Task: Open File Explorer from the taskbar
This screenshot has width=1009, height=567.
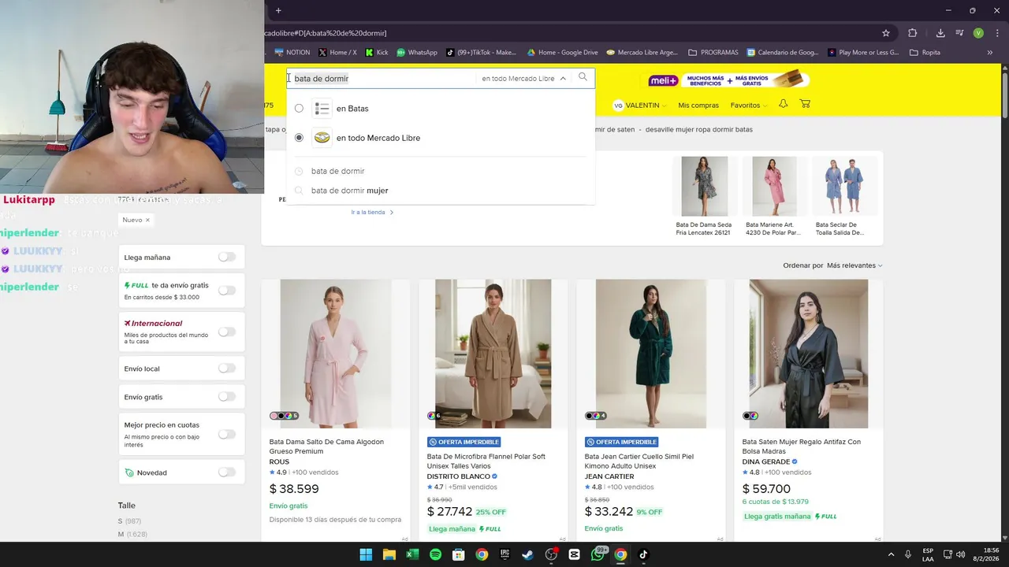Action: tap(389, 554)
